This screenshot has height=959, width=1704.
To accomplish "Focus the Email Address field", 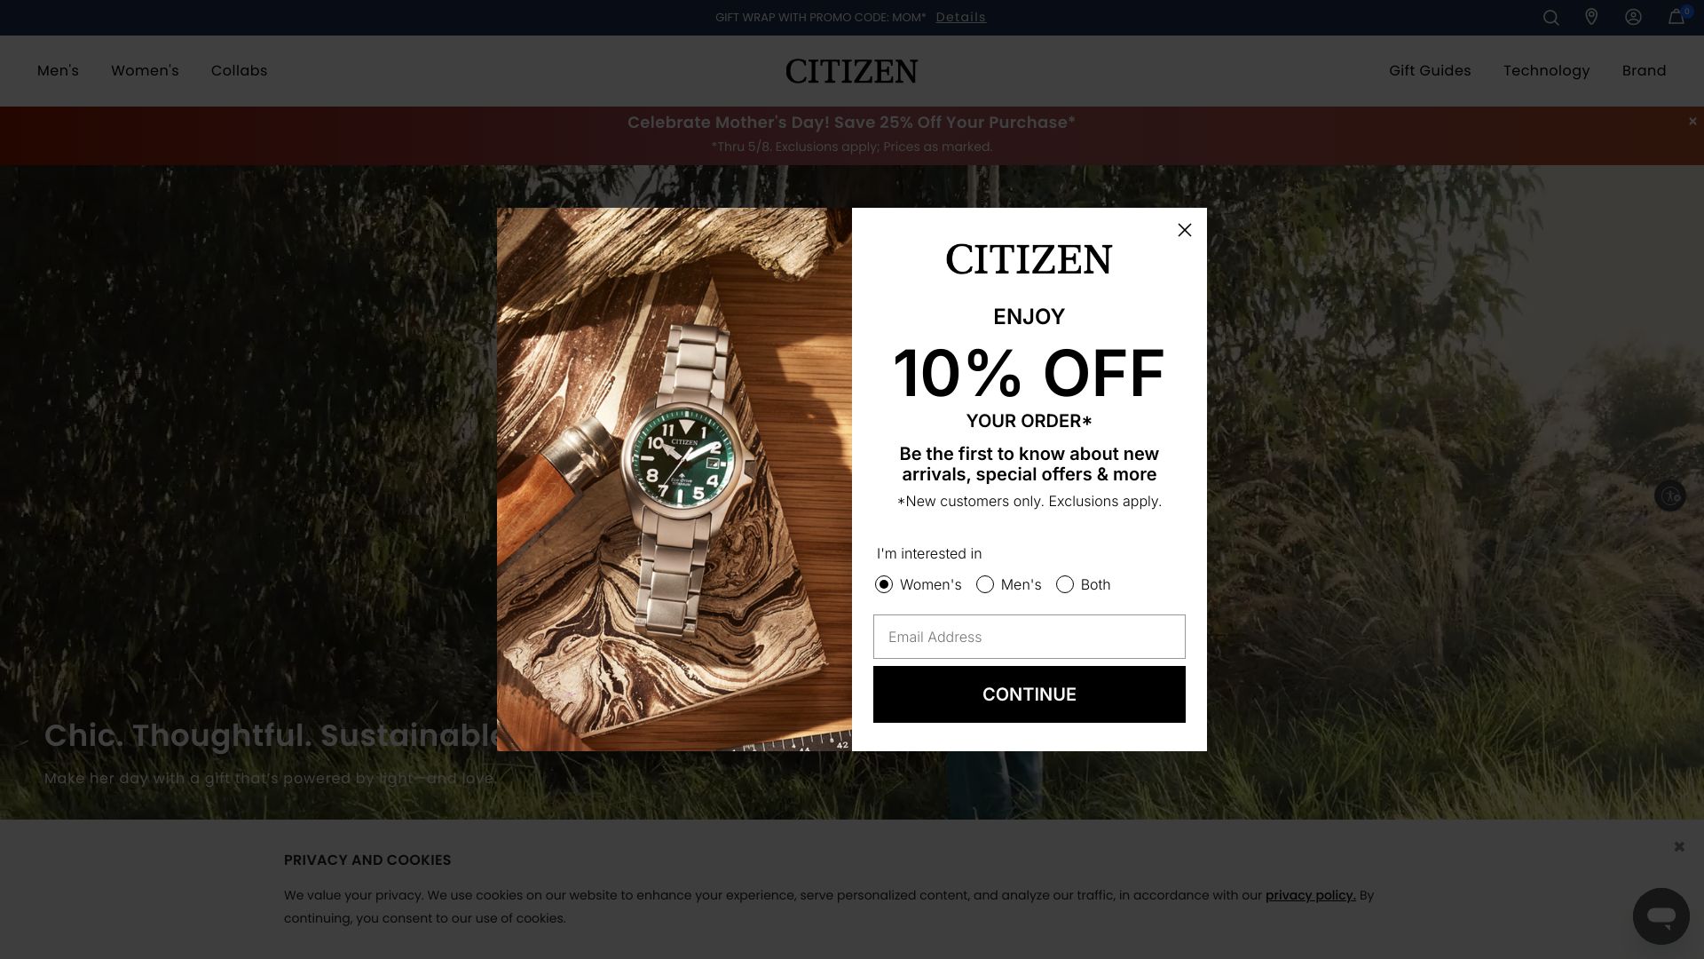I will (x=1029, y=637).
